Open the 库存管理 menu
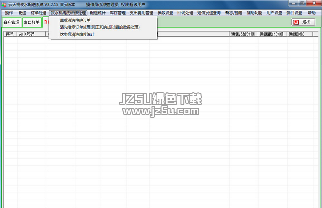Screen dimensions: 322x208 coord(117,13)
